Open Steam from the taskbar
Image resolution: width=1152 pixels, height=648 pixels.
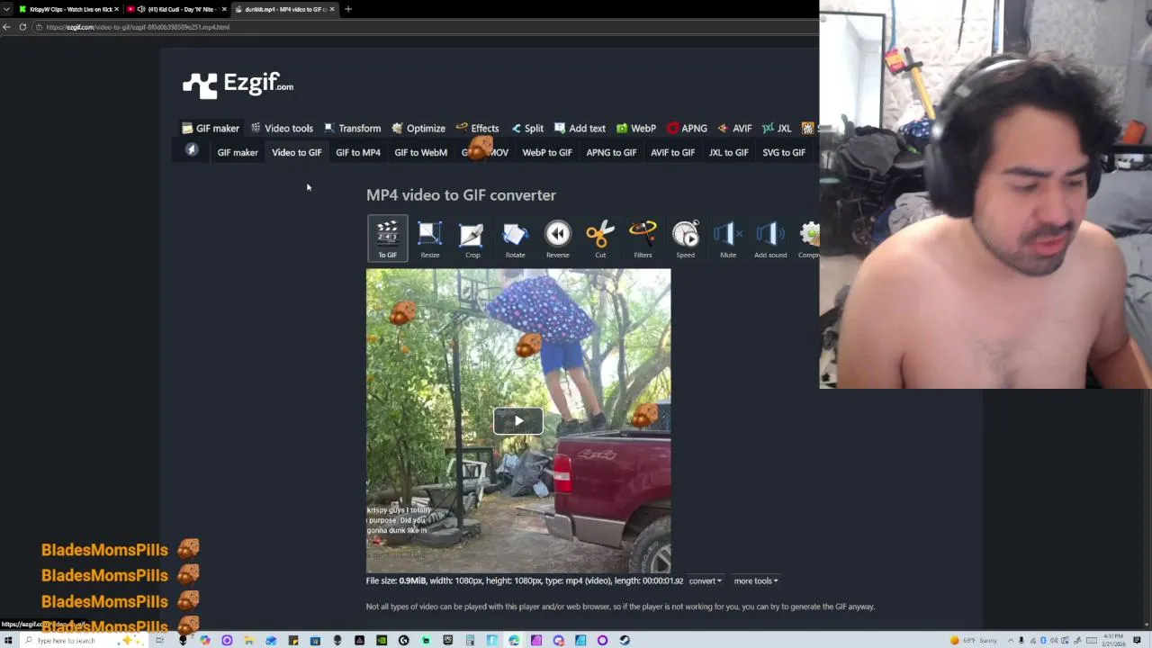click(x=625, y=640)
